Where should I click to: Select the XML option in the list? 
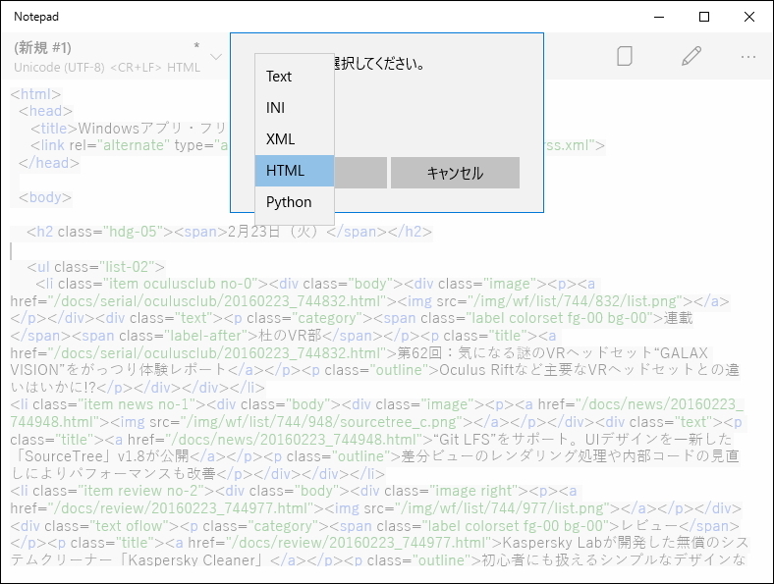pyautogui.click(x=295, y=139)
